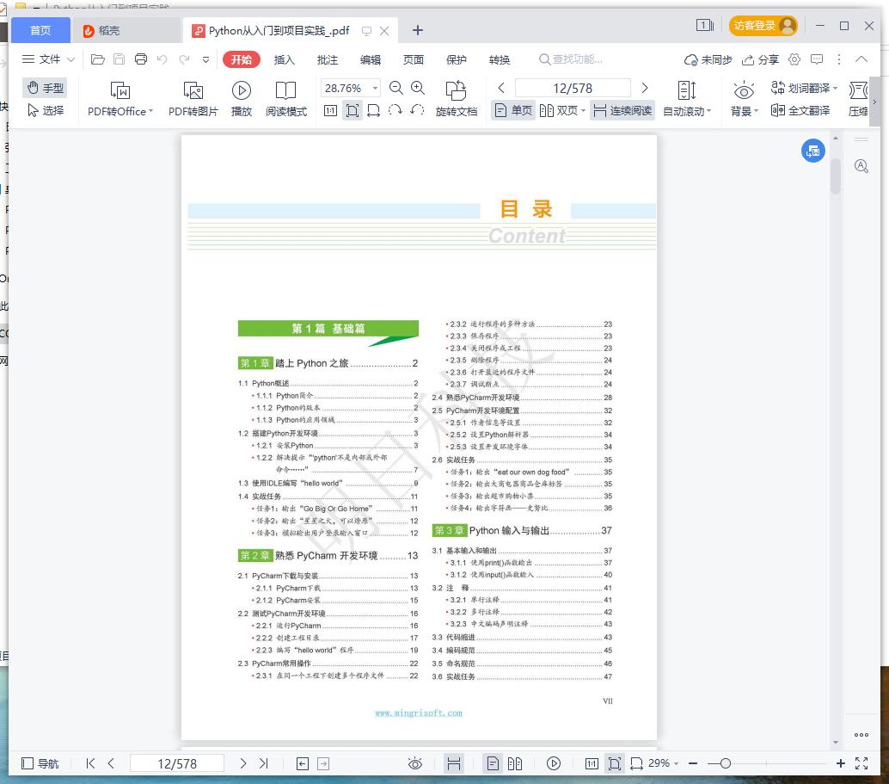This screenshot has width=889, height=784.
Task: Switch to the 编辑 ribbon tab
Action: [x=371, y=59]
